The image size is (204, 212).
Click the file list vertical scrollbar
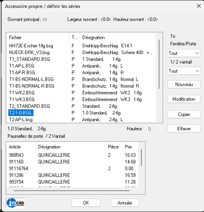tap(159, 64)
